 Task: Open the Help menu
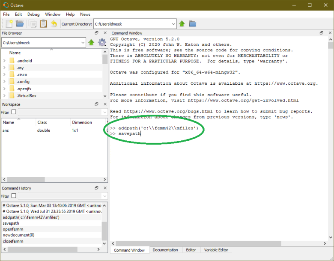[x=70, y=14]
